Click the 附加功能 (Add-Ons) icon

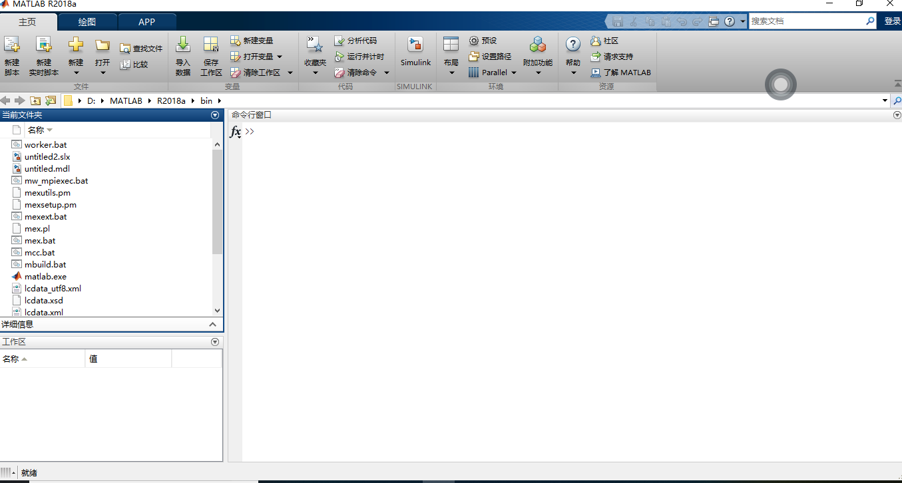coord(537,45)
